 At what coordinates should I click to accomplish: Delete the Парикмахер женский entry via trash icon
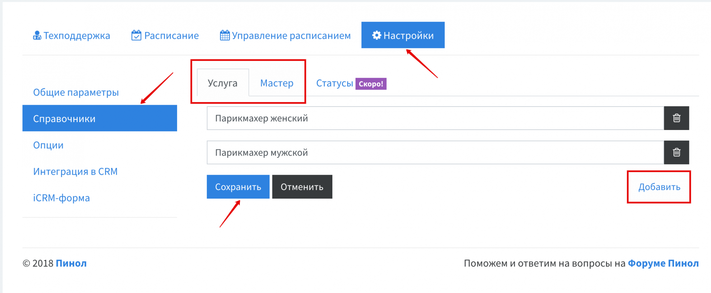[676, 118]
